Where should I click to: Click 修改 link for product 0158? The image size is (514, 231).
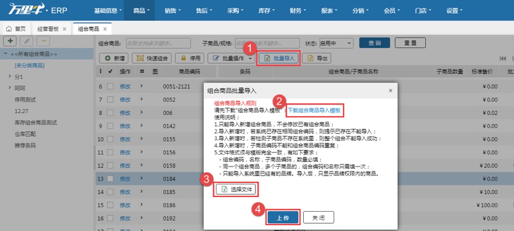click(125, 165)
